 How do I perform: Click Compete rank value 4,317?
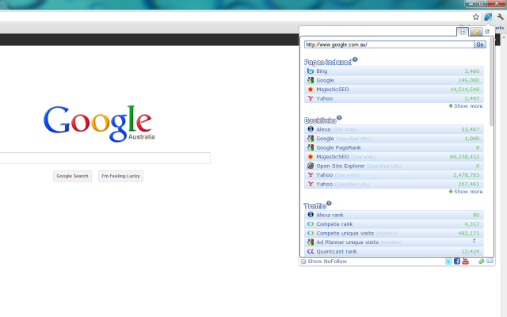[x=472, y=223]
